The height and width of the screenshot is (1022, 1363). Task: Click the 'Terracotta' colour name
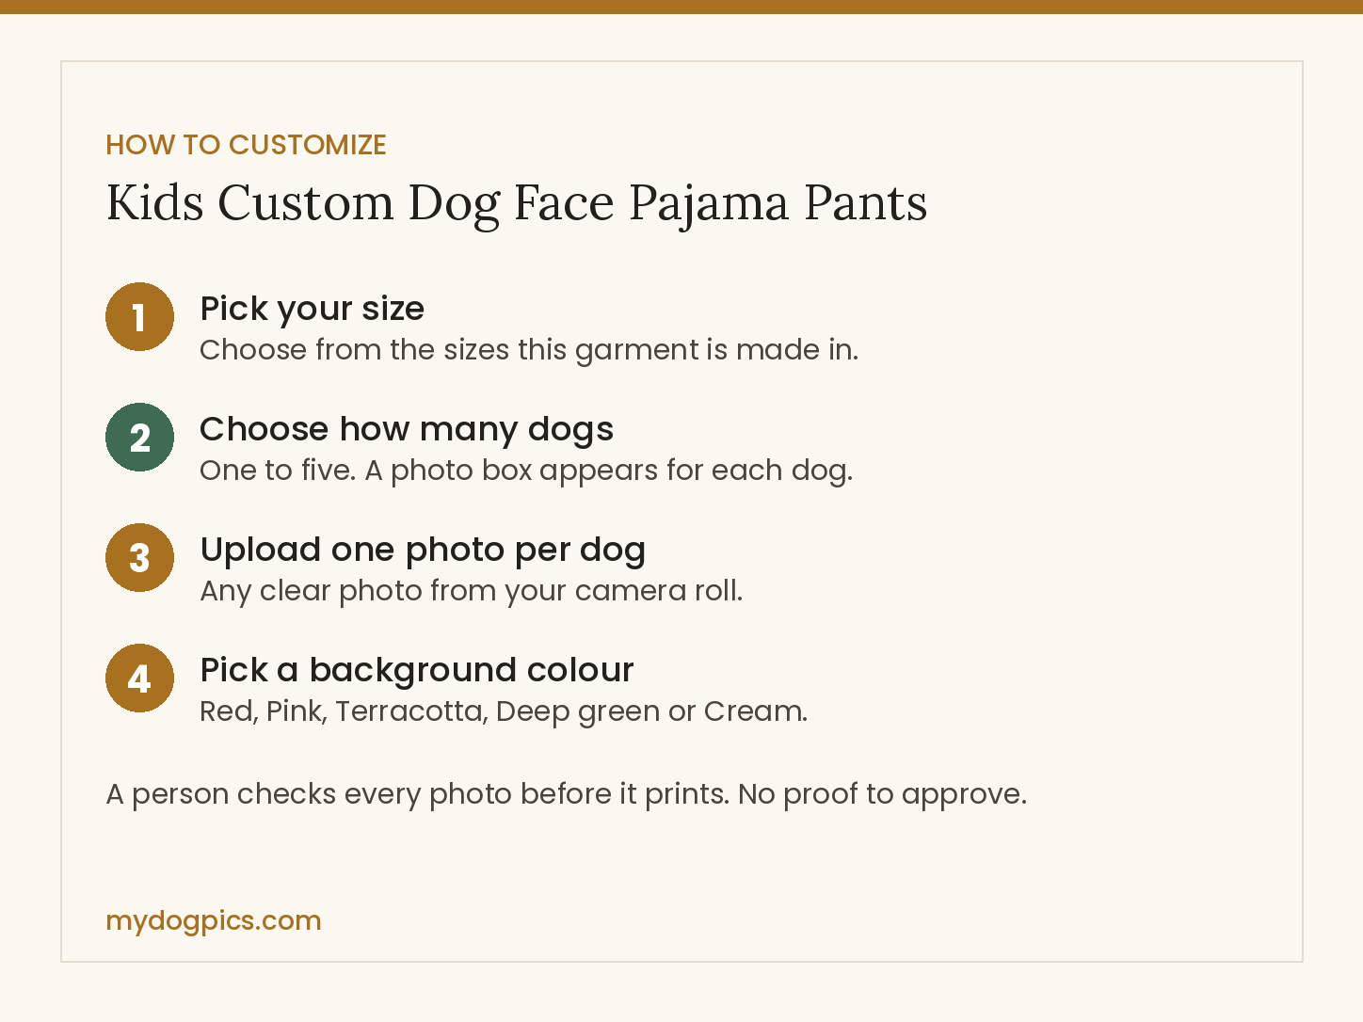tap(411, 711)
